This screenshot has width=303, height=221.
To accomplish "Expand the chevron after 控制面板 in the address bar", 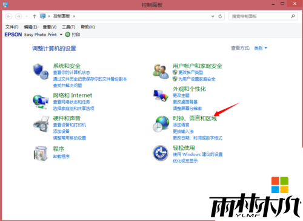I will click(74, 16).
